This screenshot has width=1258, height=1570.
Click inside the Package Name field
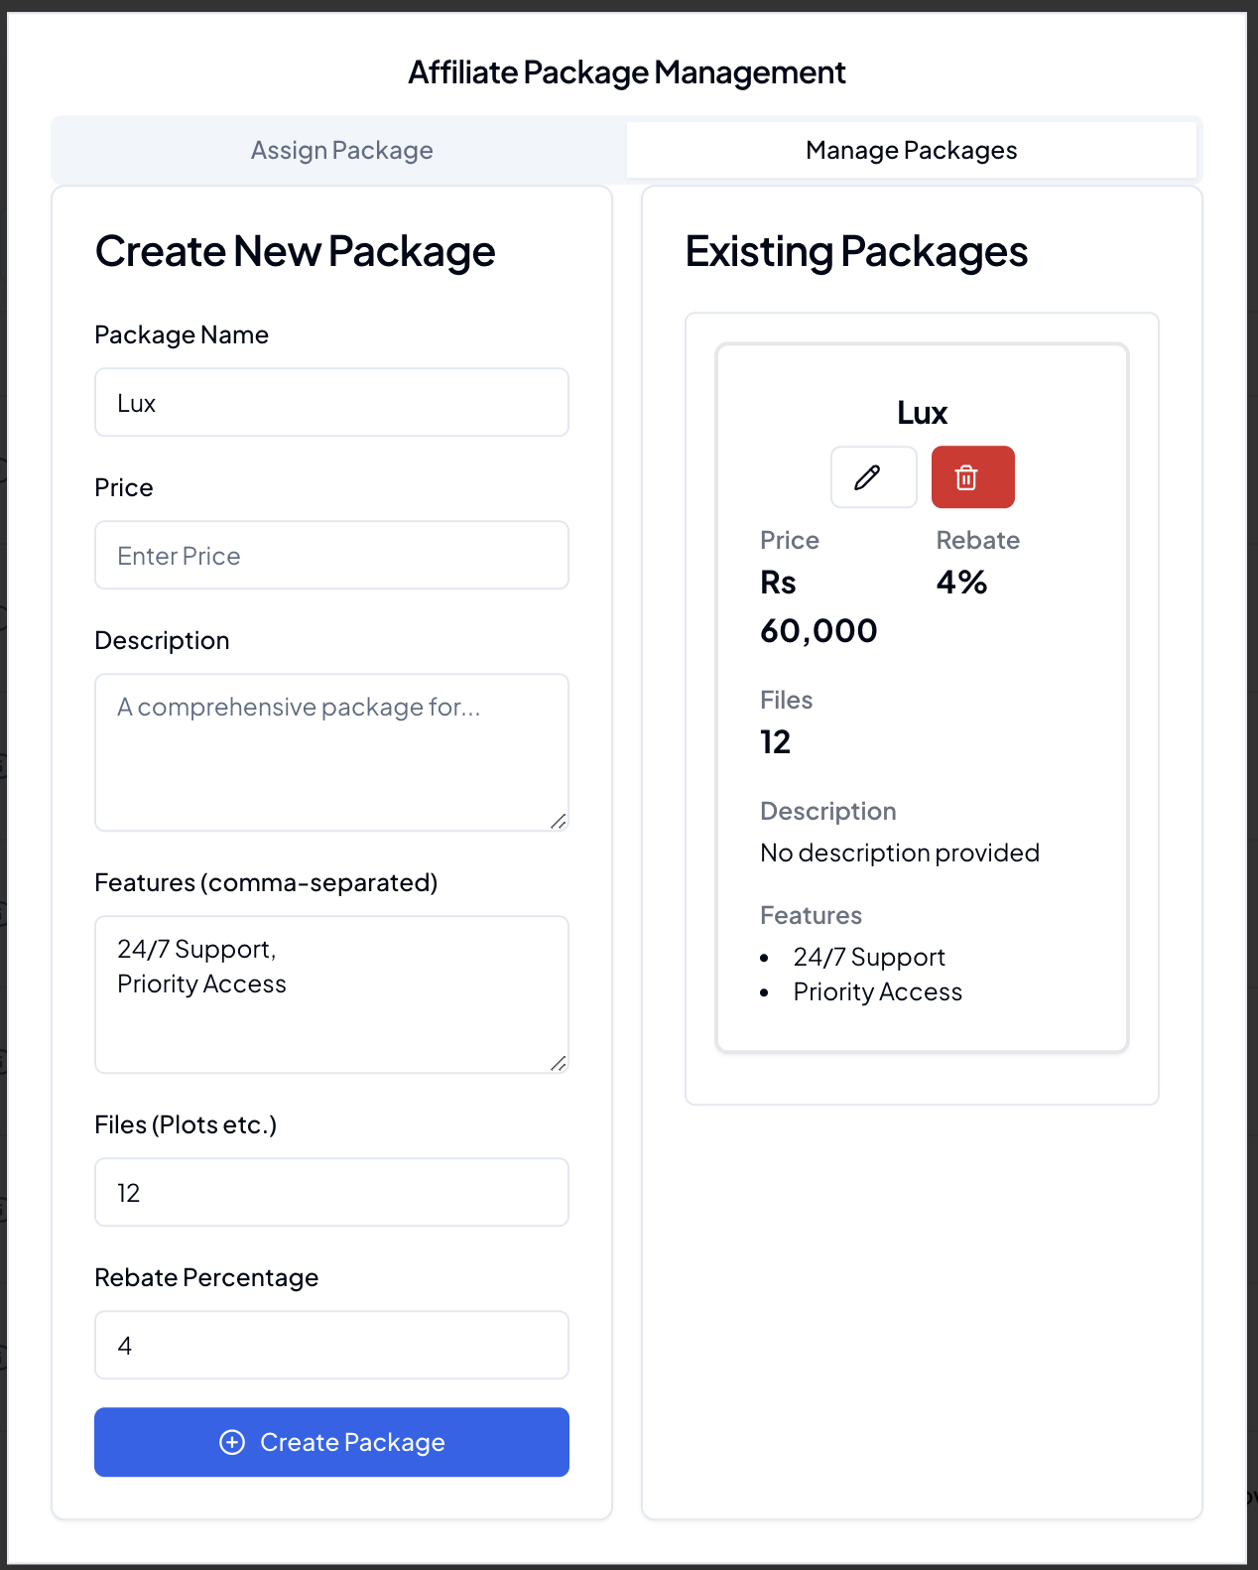coord(331,402)
